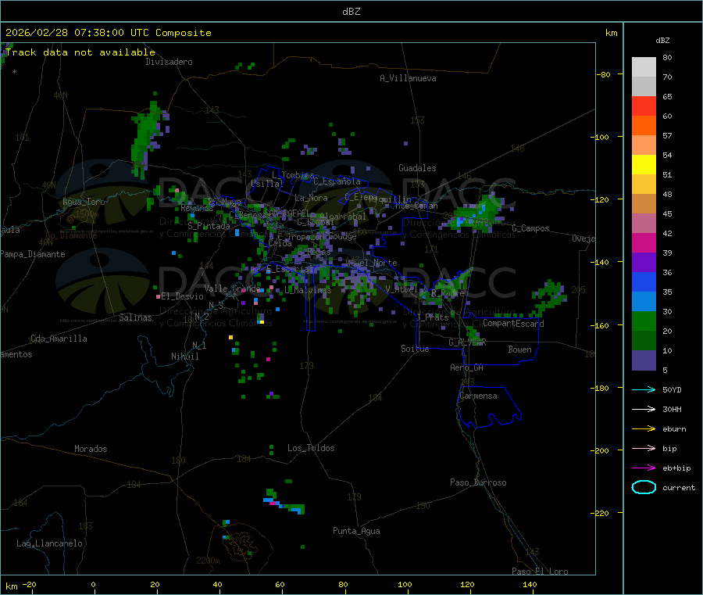Click the Soitue map label
This screenshot has width=703, height=595.
tap(415, 349)
